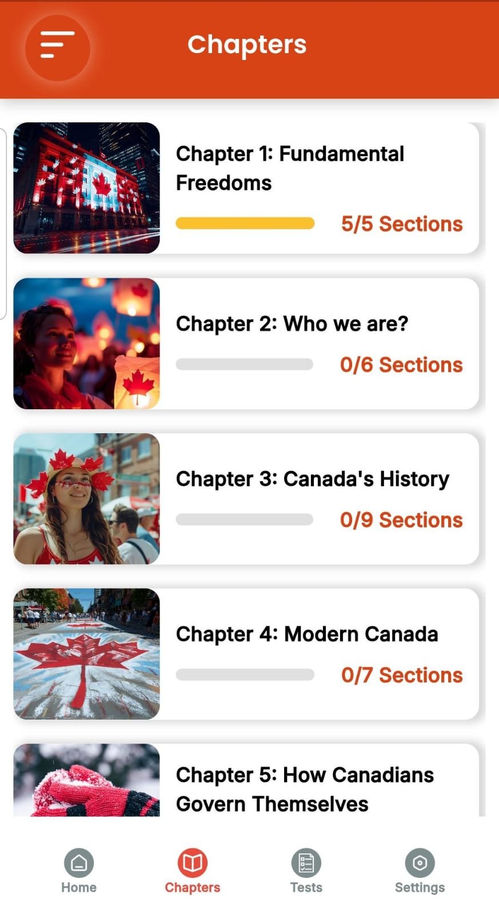Click the Chapter 3 maple leaf crown thumbnail

(x=87, y=499)
